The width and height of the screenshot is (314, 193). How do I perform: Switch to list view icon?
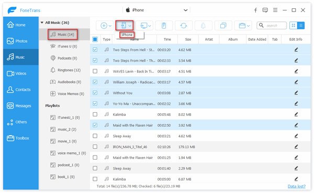[301, 26]
